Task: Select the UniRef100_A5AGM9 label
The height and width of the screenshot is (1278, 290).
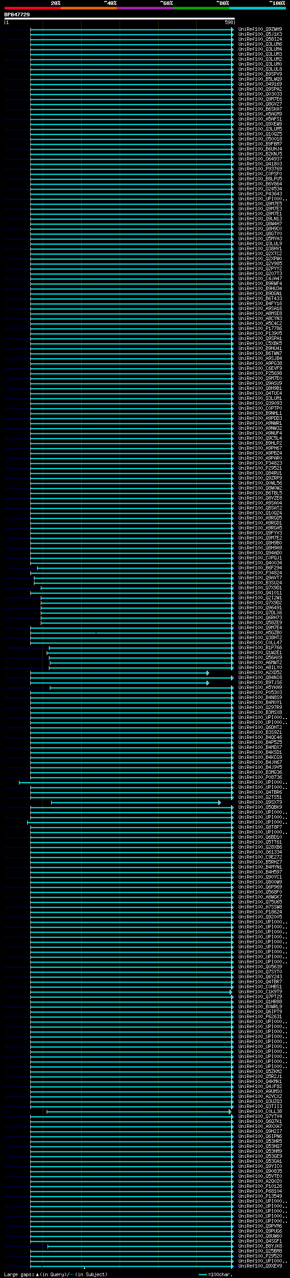Action: pyautogui.click(x=260, y=114)
